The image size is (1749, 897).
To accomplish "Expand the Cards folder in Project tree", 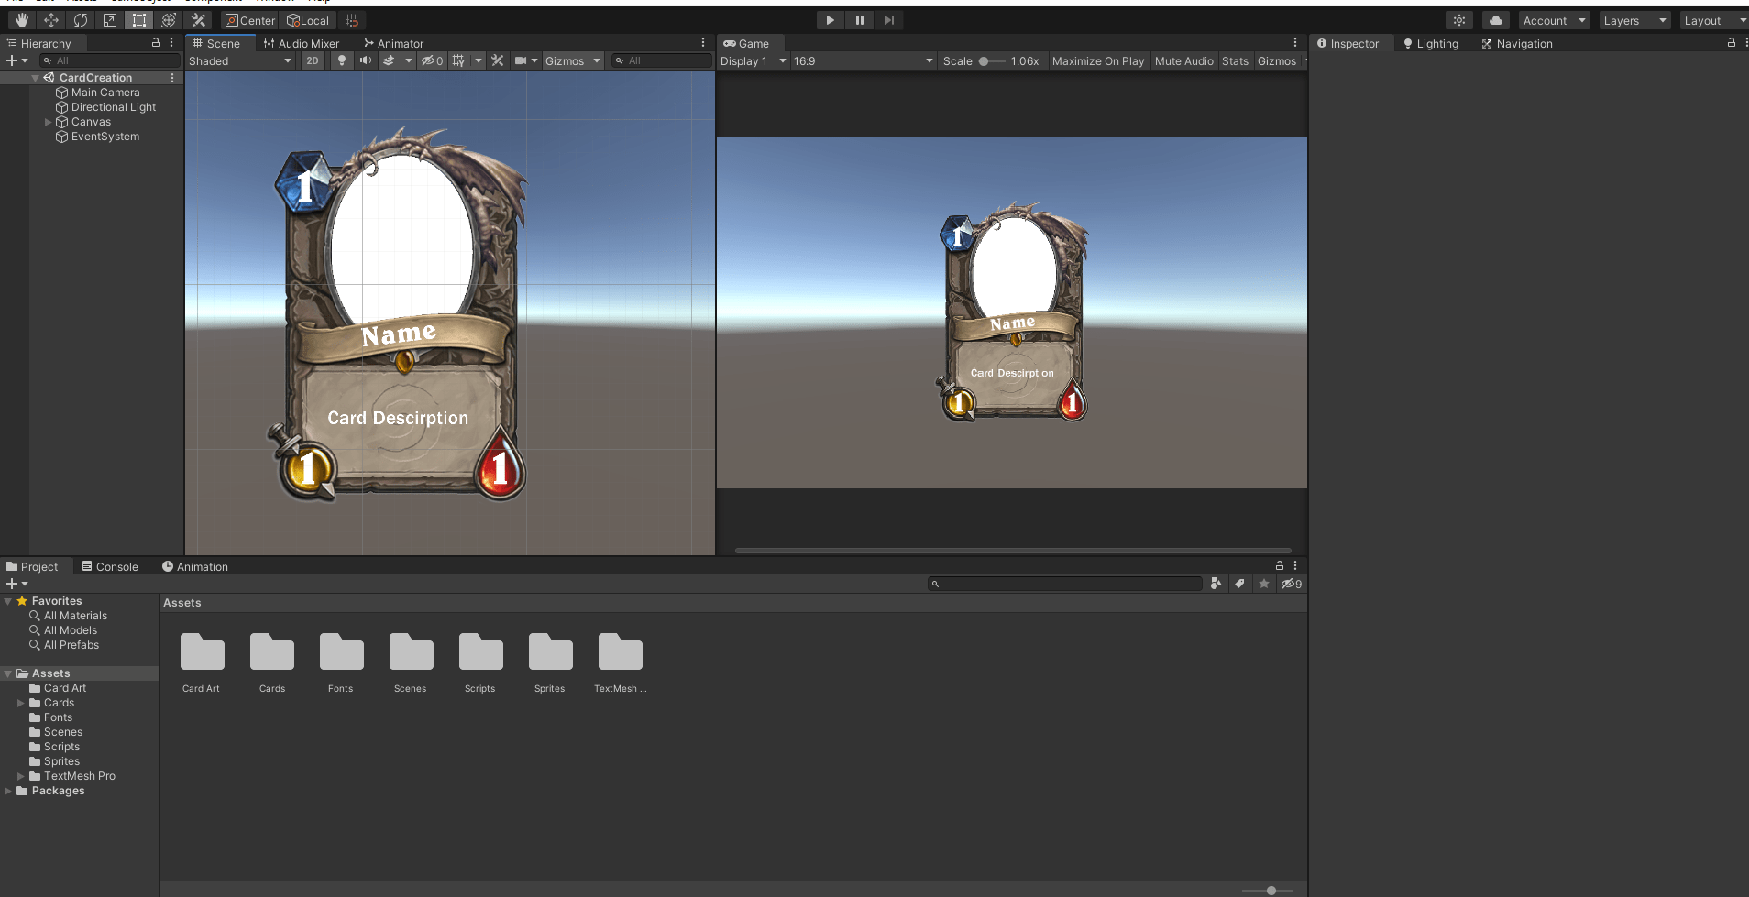I will pos(21,703).
